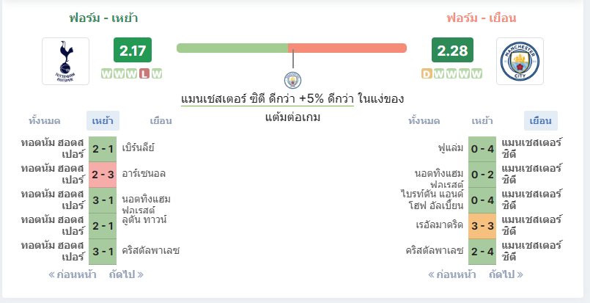Go to ก่อนหน้า on Tottenham matches list
Image resolution: width=590 pixels, height=303 pixels.
[73, 274]
